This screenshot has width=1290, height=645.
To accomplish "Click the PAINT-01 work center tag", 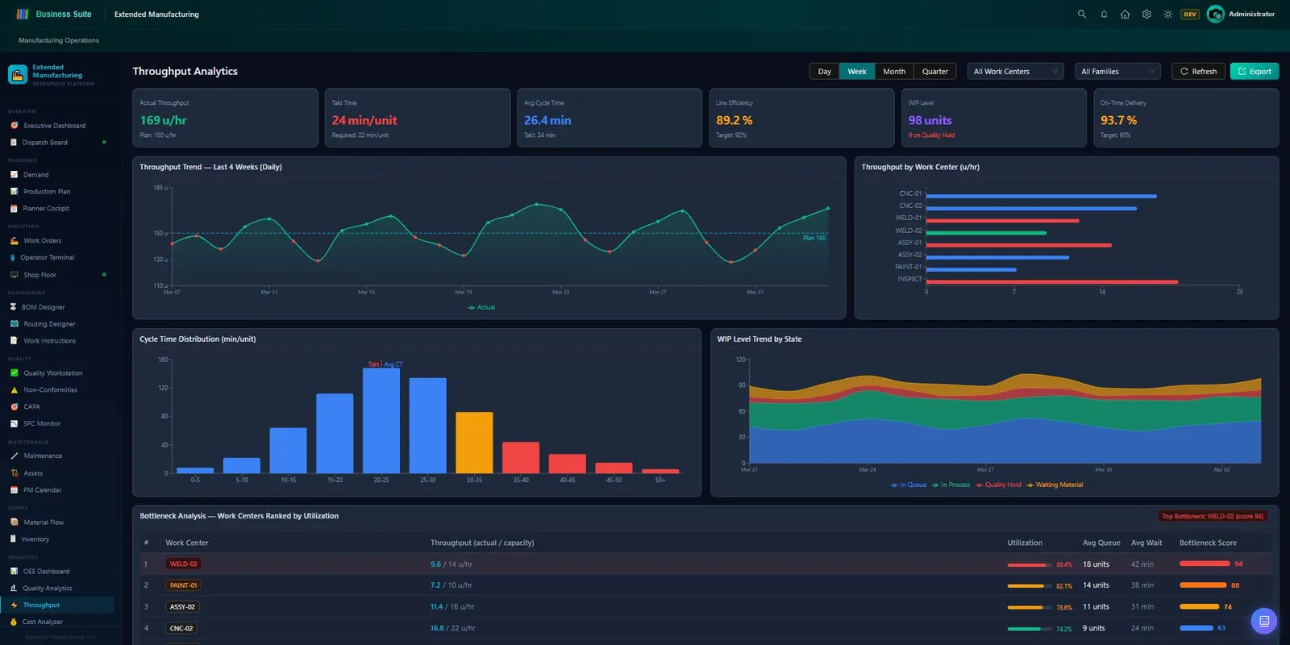I will 183,585.
